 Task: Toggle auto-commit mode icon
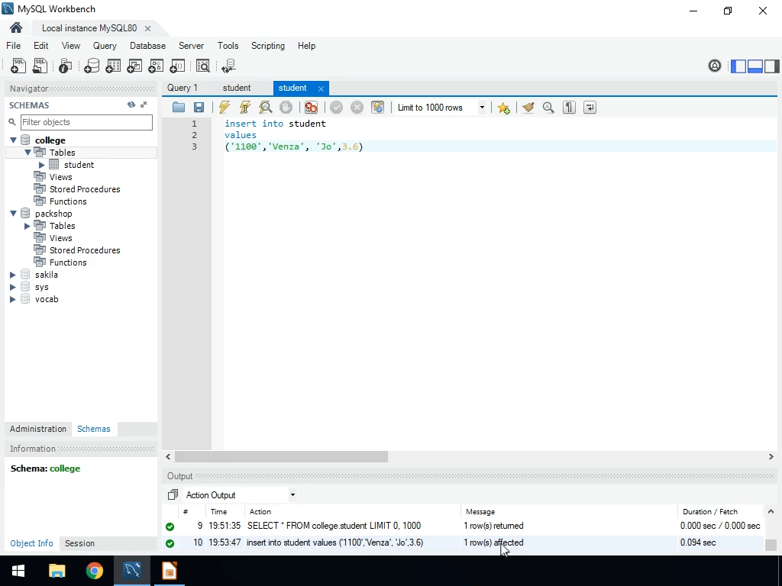click(377, 107)
